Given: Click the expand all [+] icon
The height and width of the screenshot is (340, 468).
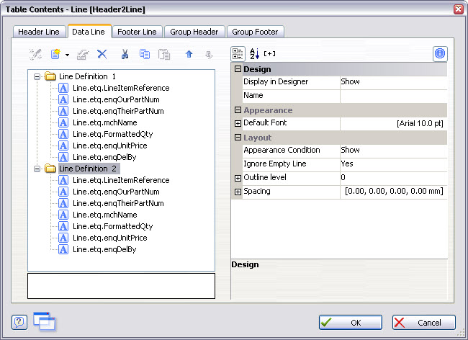Looking at the screenshot, I should [x=269, y=54].
